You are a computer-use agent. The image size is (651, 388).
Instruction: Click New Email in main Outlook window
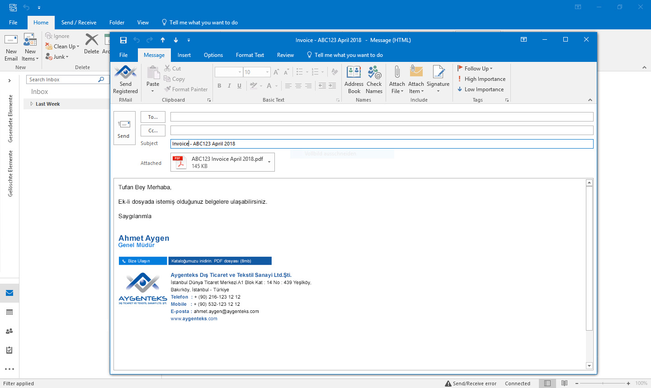11,47
